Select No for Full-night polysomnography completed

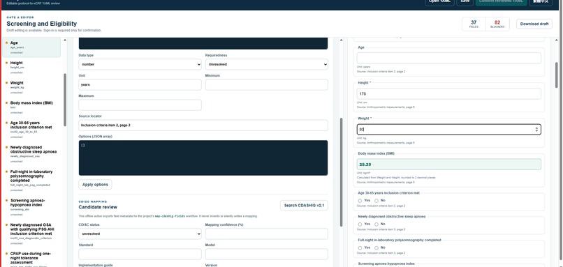[376, 247]
